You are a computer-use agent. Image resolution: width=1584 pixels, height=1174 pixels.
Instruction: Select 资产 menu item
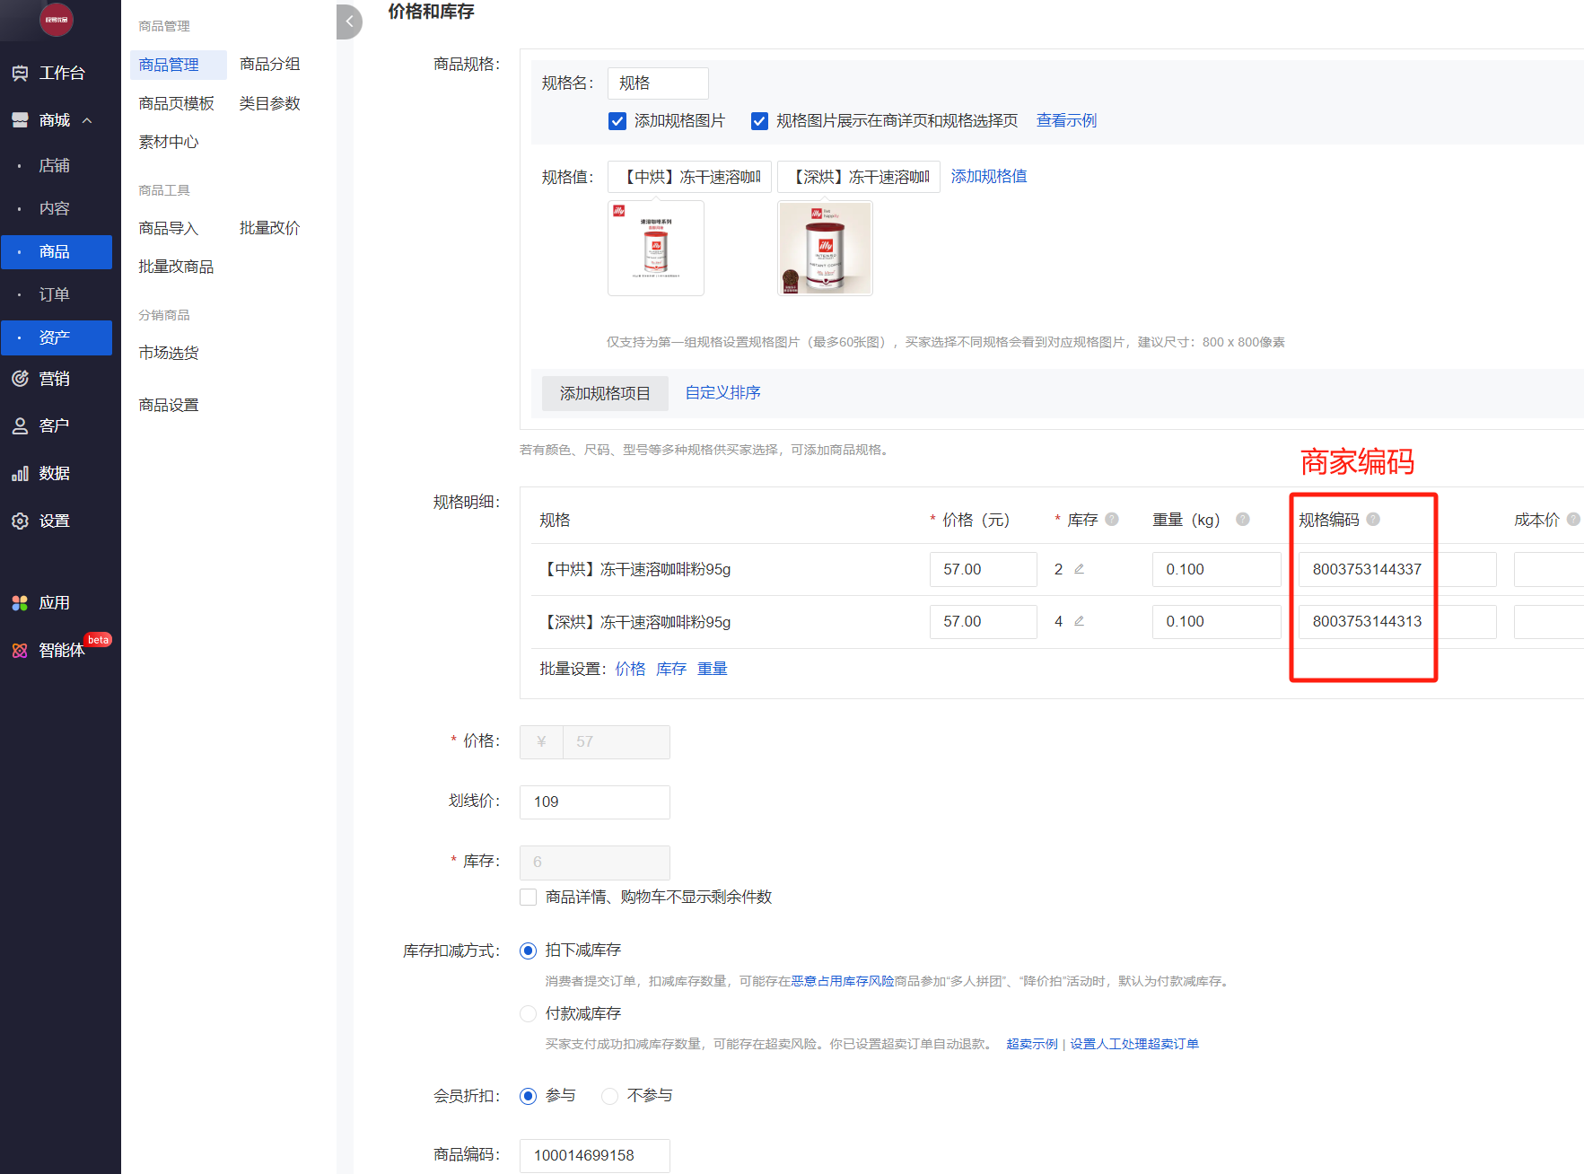click(57, 337)
